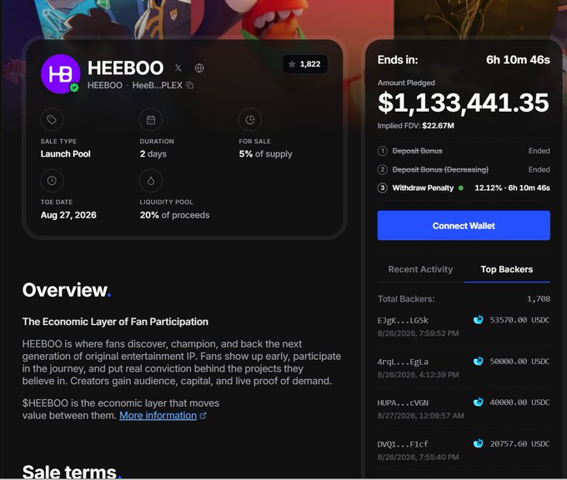Click the HEEBOO project title
The image size is (567, 480).
[x=125, y=68]
